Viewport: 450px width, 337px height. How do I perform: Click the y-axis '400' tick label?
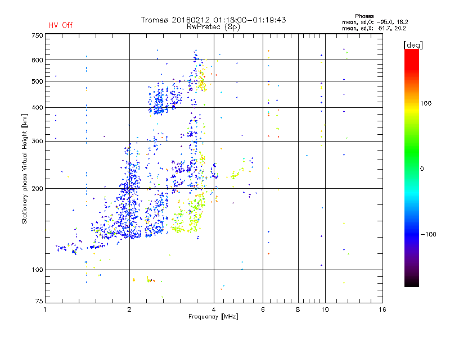[37, 107]
